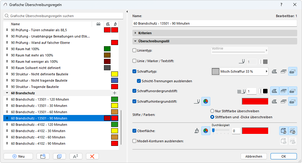302x163 pixels.
Task: Enable Linie / Marker / Textstift checkbox
Action: 135,61
